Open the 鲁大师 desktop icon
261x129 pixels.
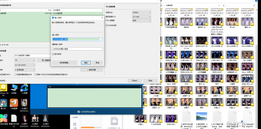click(x=4, y=104)
